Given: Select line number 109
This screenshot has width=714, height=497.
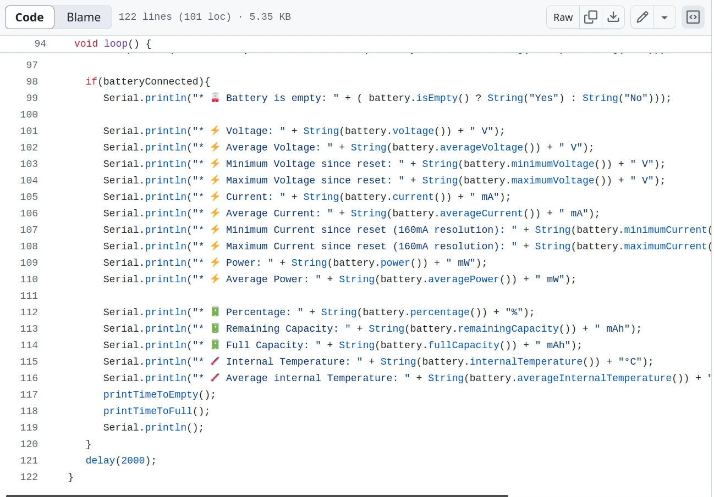Looking at the screenshot, I should (29, 263).
